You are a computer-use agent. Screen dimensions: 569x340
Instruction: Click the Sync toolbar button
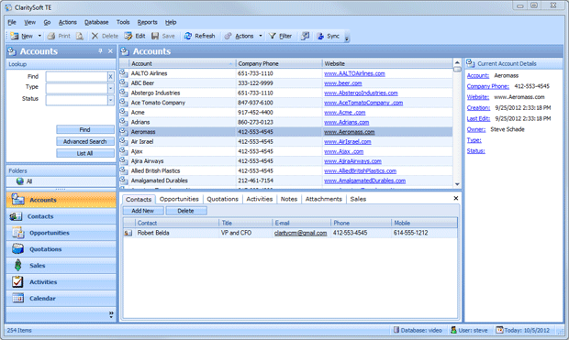[329, 36]
